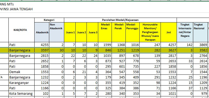Select the Medali Perak value 419
The height and width of the screenshot is (98, 209).
coord(119,83)
